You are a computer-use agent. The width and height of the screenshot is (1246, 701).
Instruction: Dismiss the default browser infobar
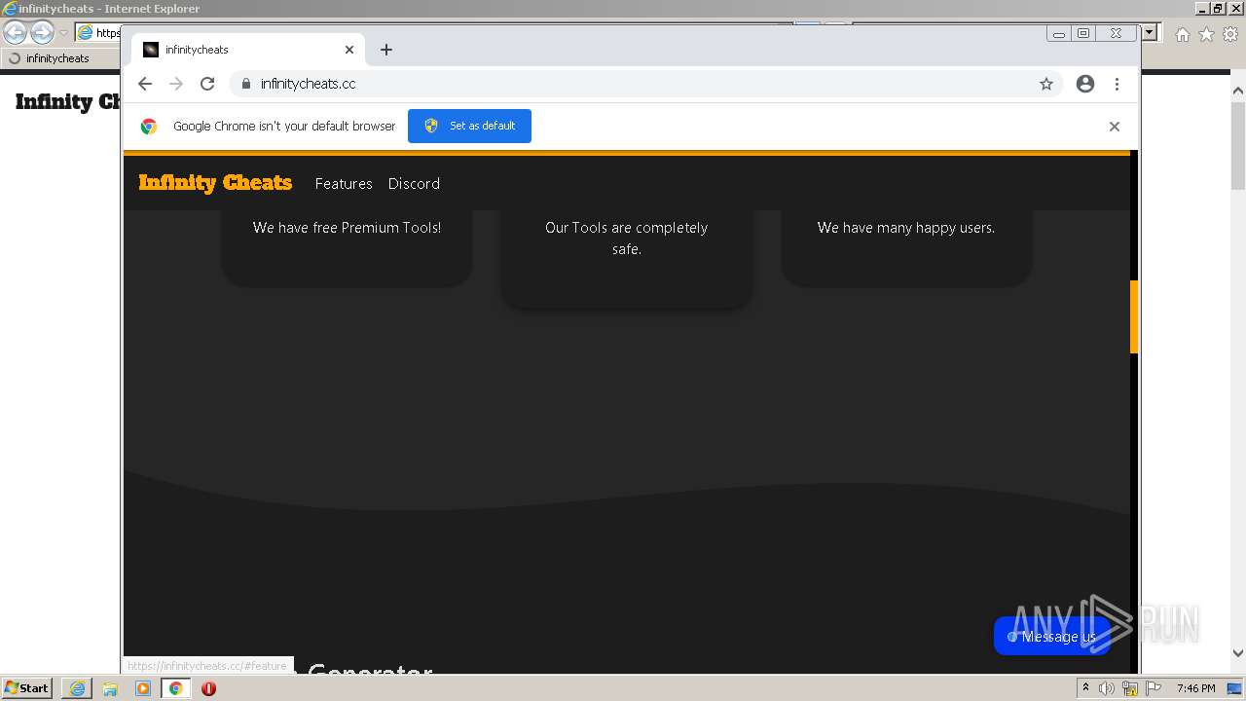1115,127
